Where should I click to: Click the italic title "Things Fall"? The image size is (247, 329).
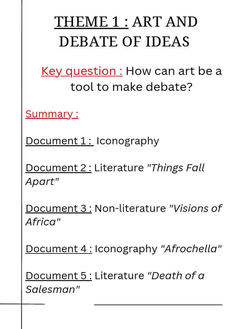pos(176,168)
